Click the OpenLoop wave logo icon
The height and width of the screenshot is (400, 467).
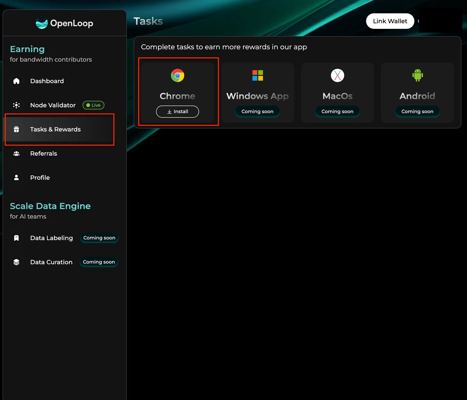point(42,23)
